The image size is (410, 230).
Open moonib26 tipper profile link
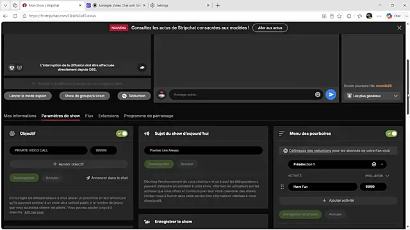coord(384,86)
